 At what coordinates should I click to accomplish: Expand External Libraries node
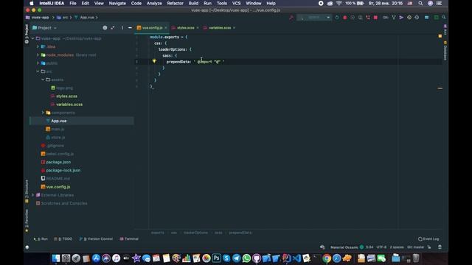pos(32,195)
